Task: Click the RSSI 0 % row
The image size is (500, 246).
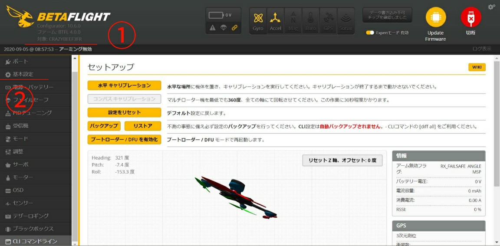Action: [x=439, y=210]
